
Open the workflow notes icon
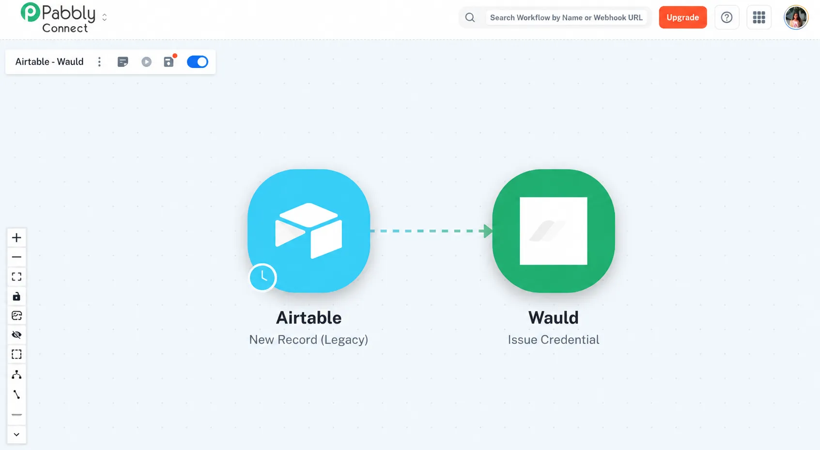coord(123,62)
